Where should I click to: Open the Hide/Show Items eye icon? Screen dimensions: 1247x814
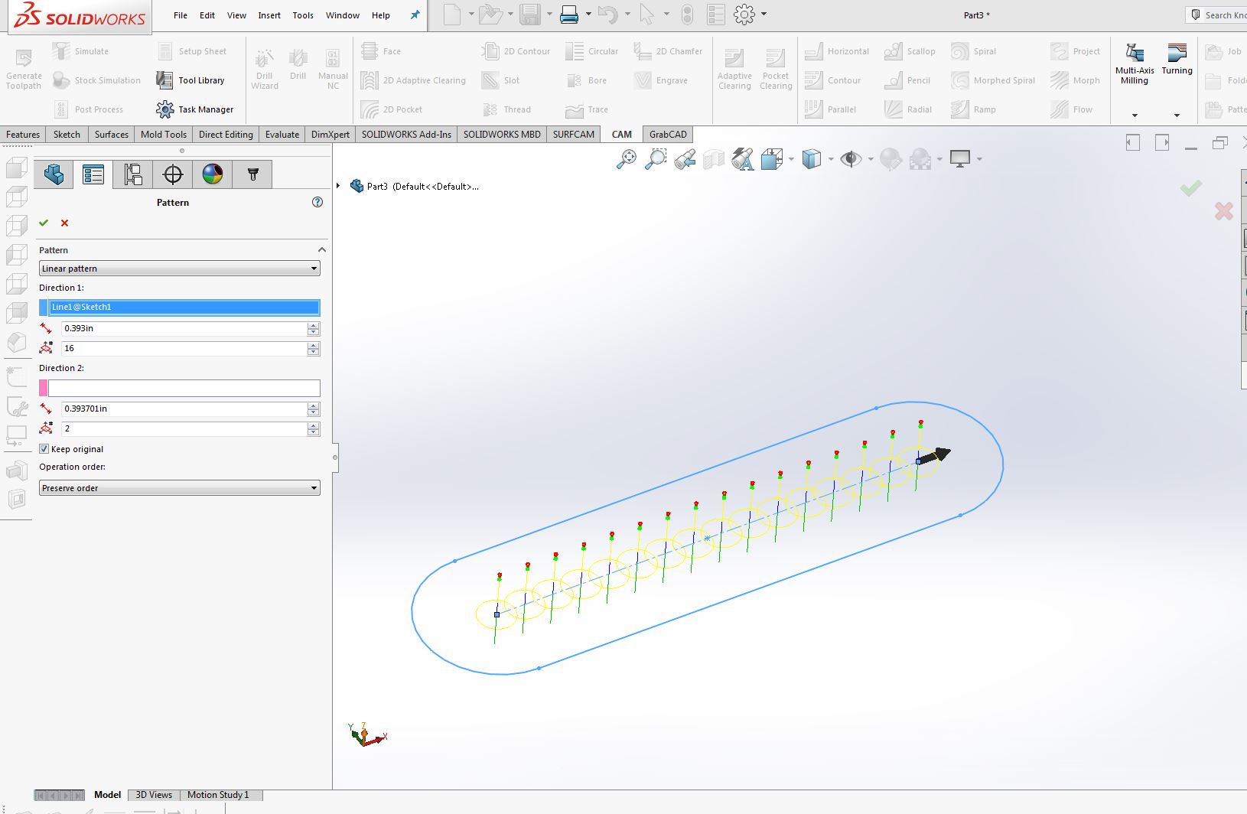(x=850, y=159)
